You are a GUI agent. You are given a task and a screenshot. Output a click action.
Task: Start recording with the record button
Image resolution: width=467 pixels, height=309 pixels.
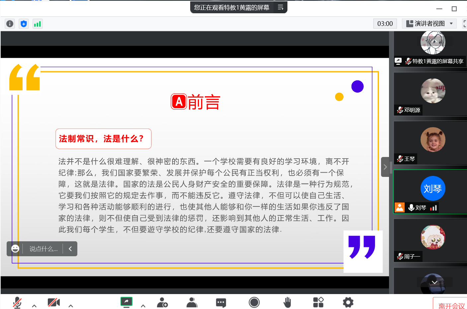click(254, 302)
